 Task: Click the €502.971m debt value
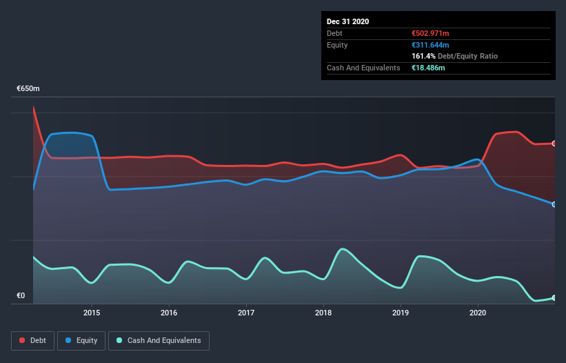430,33
